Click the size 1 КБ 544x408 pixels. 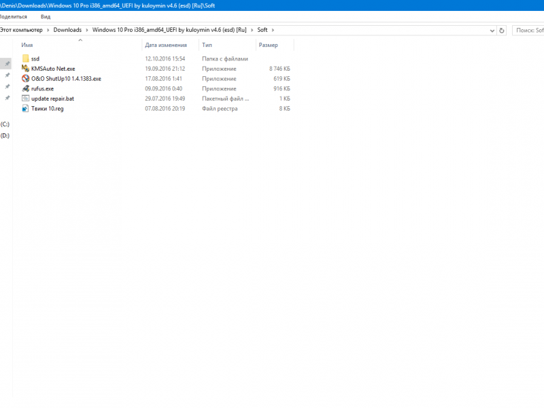coord(285,99)
